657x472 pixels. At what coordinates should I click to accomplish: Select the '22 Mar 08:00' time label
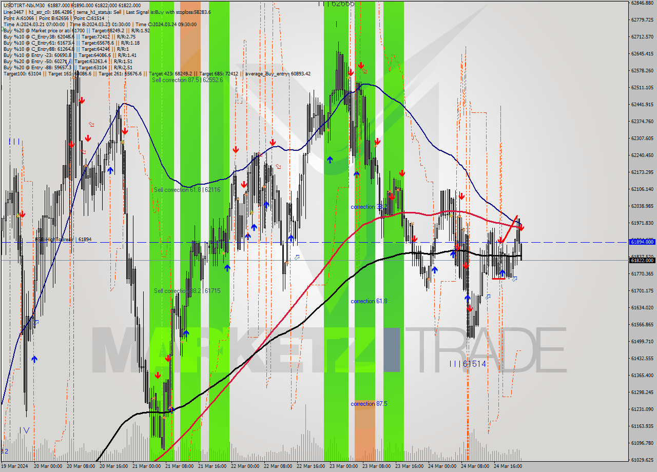[278, 466]
